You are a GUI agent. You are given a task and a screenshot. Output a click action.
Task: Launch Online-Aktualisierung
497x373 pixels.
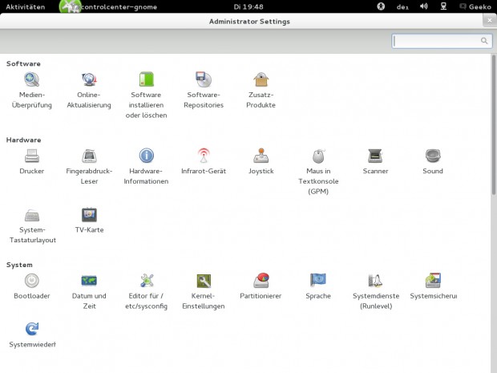click(89, 91)
